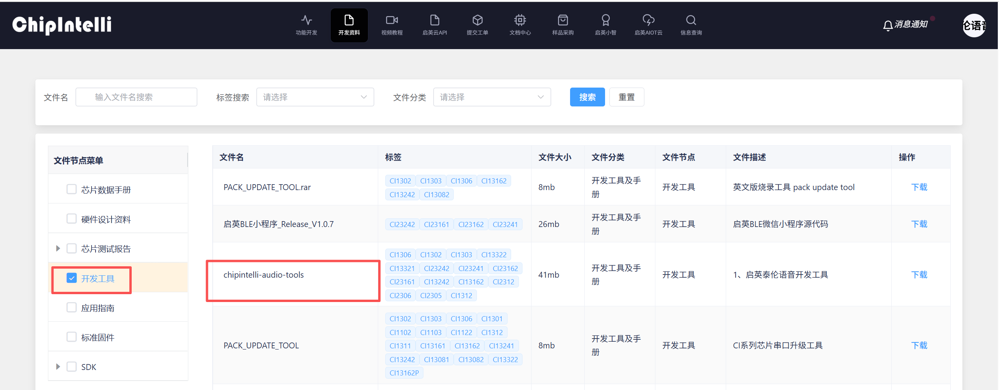Screen dimensions: 999x390
Task: Click the 信息查询 magnifier icon
Action: [691, 20]
